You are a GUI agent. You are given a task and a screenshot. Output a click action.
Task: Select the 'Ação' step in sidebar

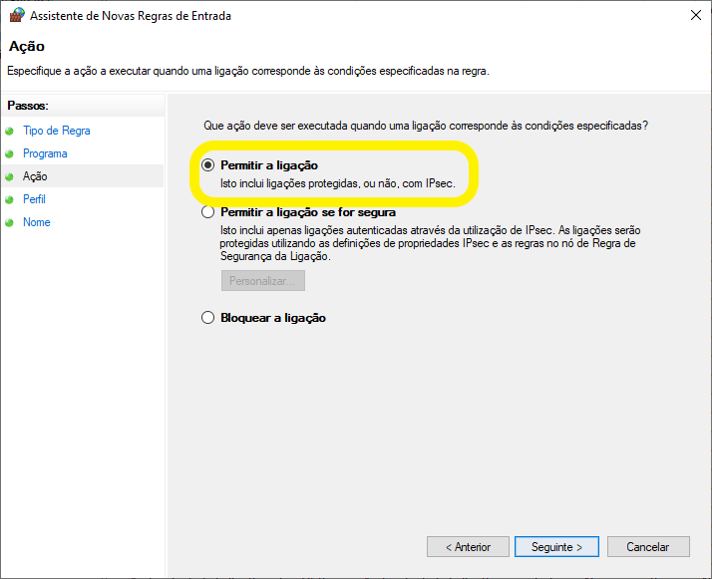(x=35, y=176)
